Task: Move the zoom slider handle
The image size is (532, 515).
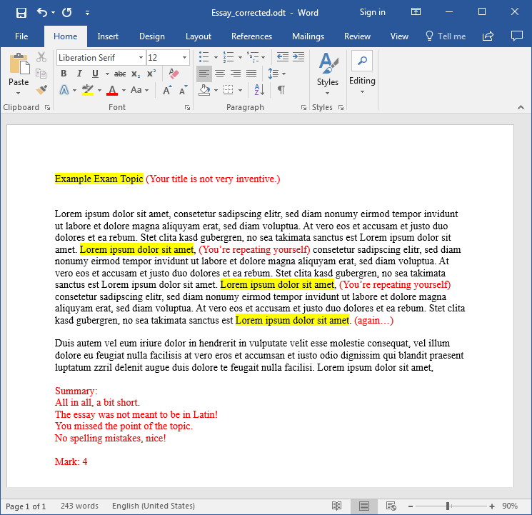Action: [x=448, y=506]
